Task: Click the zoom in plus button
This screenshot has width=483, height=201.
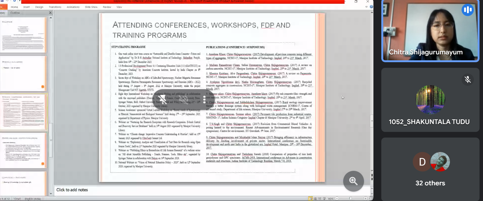Action: (365, 198)
